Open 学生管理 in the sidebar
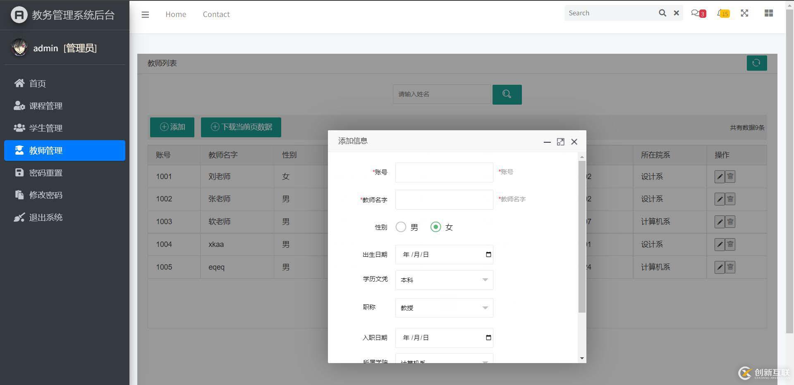 point(45,128)
